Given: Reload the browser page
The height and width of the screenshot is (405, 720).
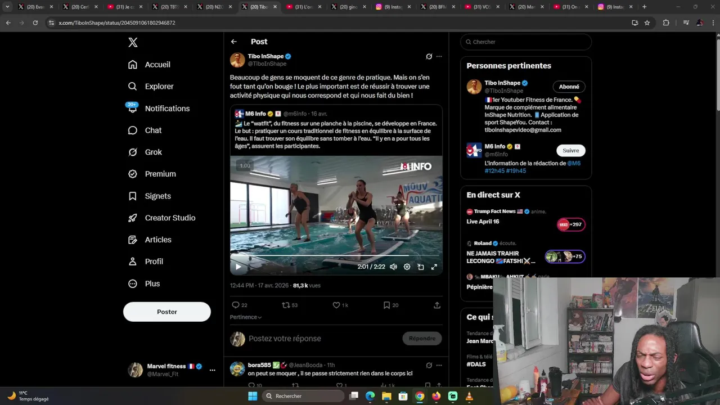Looking at the screenshot, I should click(35, 22).
